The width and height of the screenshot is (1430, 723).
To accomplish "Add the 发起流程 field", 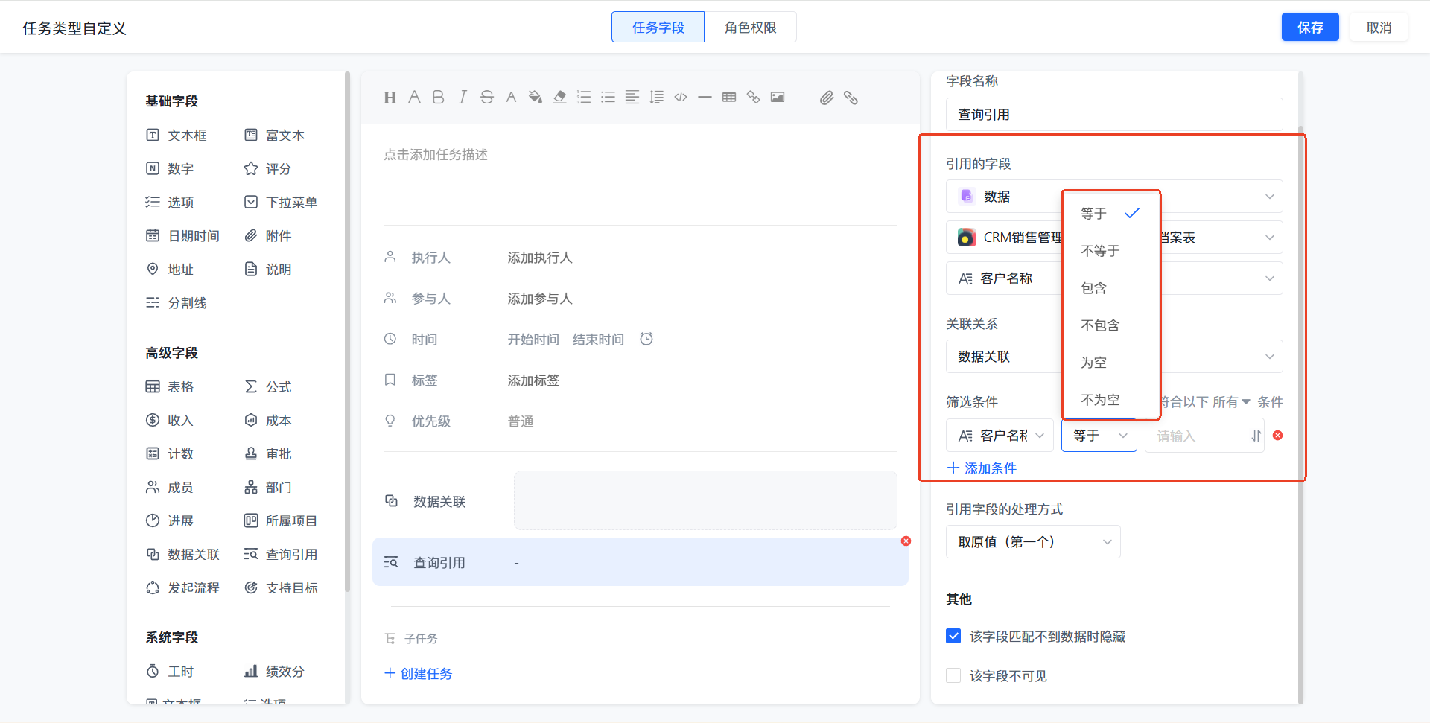I will tap(183, 588).
